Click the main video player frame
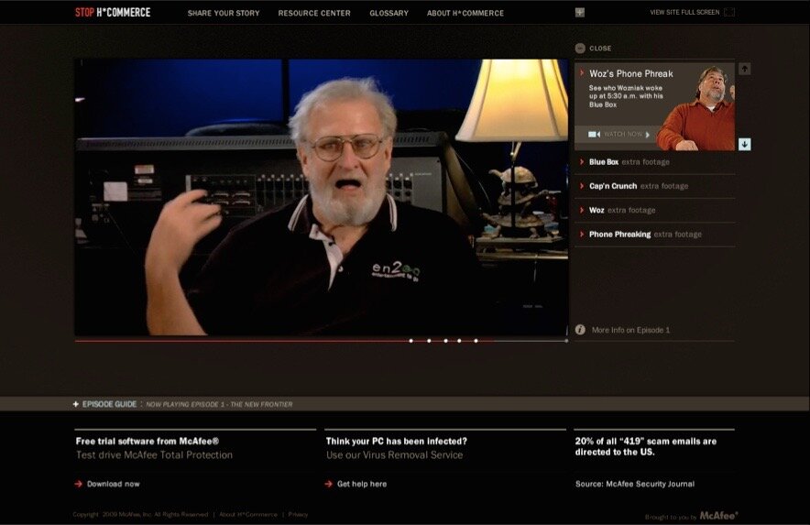 click(x=322, y=197)
